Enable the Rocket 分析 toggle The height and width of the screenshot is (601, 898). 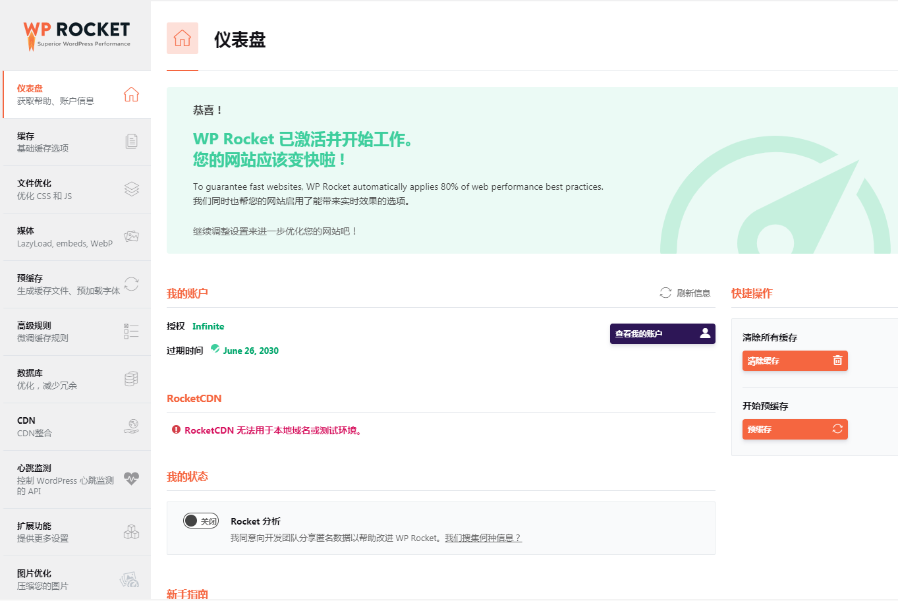pyautogui.click(x=200, y=521)
